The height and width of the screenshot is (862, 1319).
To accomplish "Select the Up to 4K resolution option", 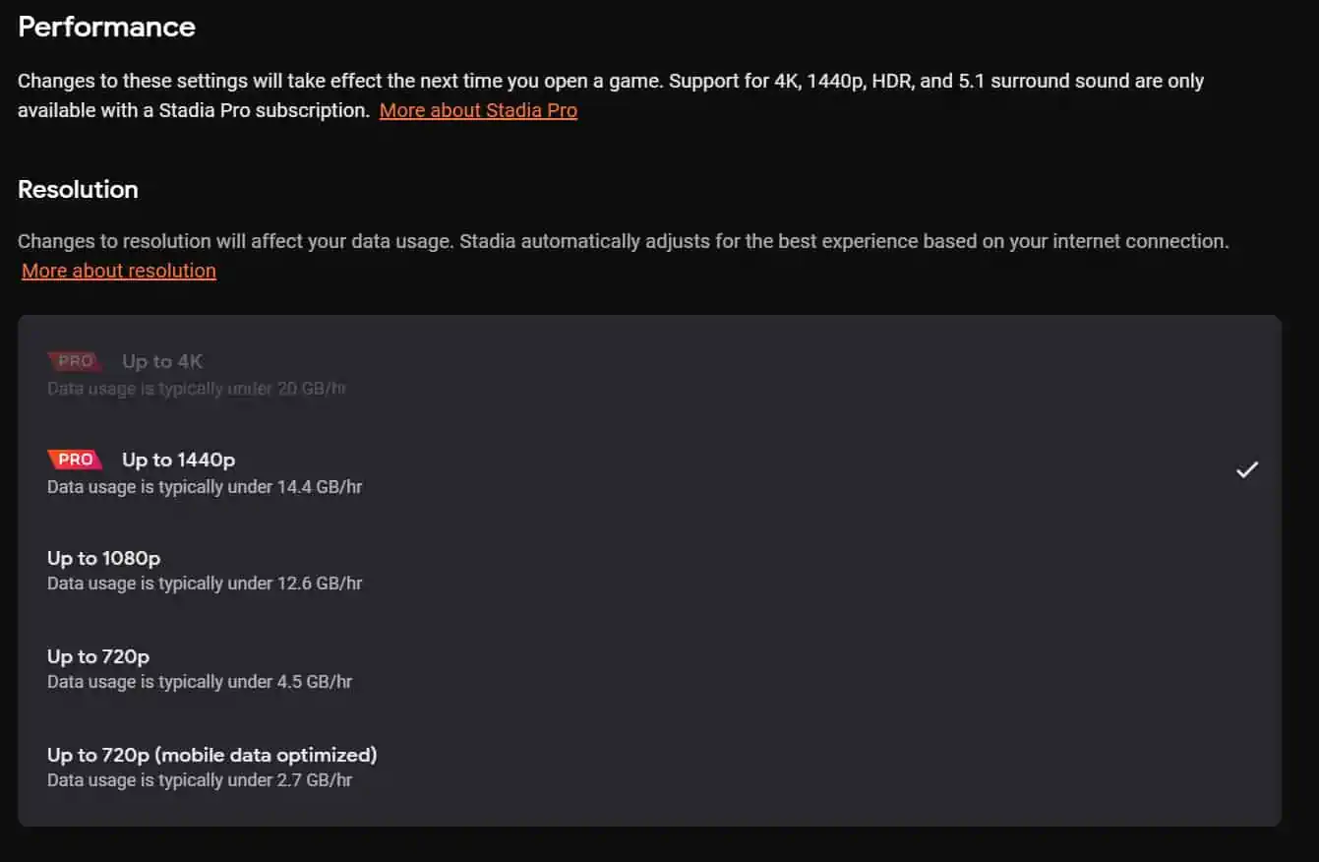I will [x=649, y=374].
